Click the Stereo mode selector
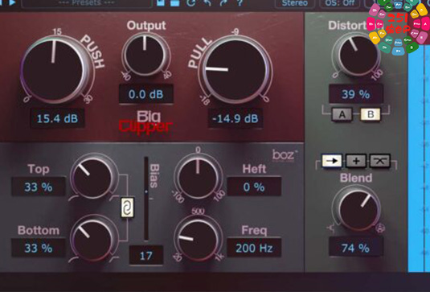 (x=295, y=3)
